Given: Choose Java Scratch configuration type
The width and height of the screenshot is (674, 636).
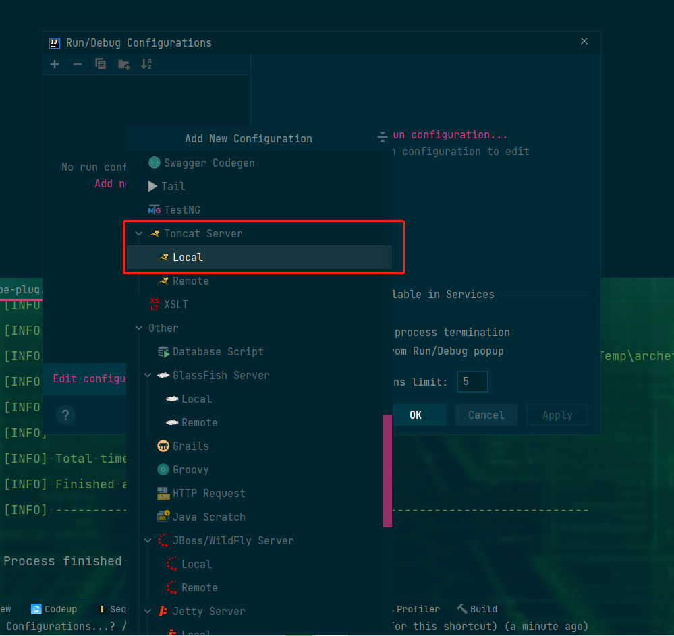Looking at the screenshot, I should point(259,517).
